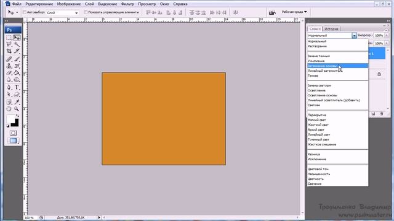Choose Перекрытие blend mode

pyautogui.click(x=337, y=115)
